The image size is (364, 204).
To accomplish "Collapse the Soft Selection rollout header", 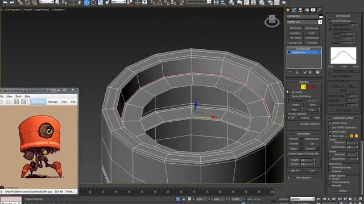I will click(x=343, y=16).
